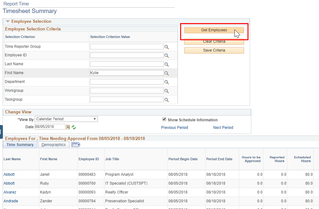Open the Workgroup lookup magnifier
Screen dimensions: 319x209
pos(166,91)
